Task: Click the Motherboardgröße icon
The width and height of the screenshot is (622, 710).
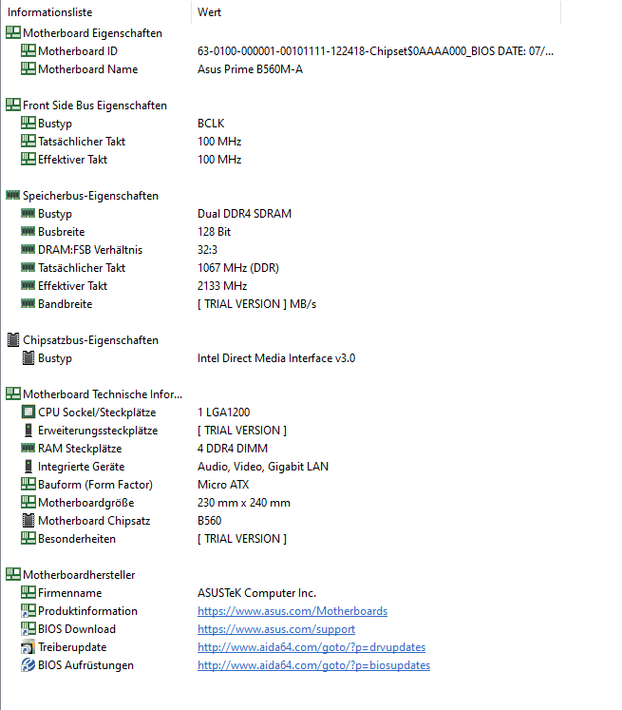Action: click(28, 502)
